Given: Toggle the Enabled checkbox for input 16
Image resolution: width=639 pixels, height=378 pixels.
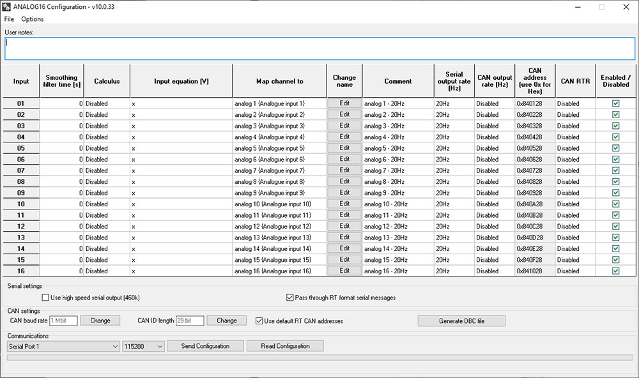Looking at the screenshot, I should pos(615,271).
